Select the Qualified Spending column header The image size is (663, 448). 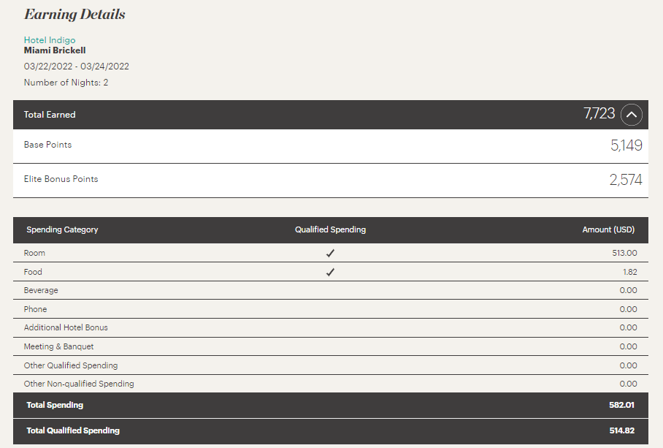click(x=330, y=229)
